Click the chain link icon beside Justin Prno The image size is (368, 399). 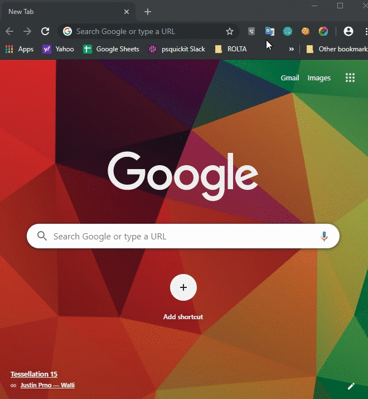click(13, 386)
